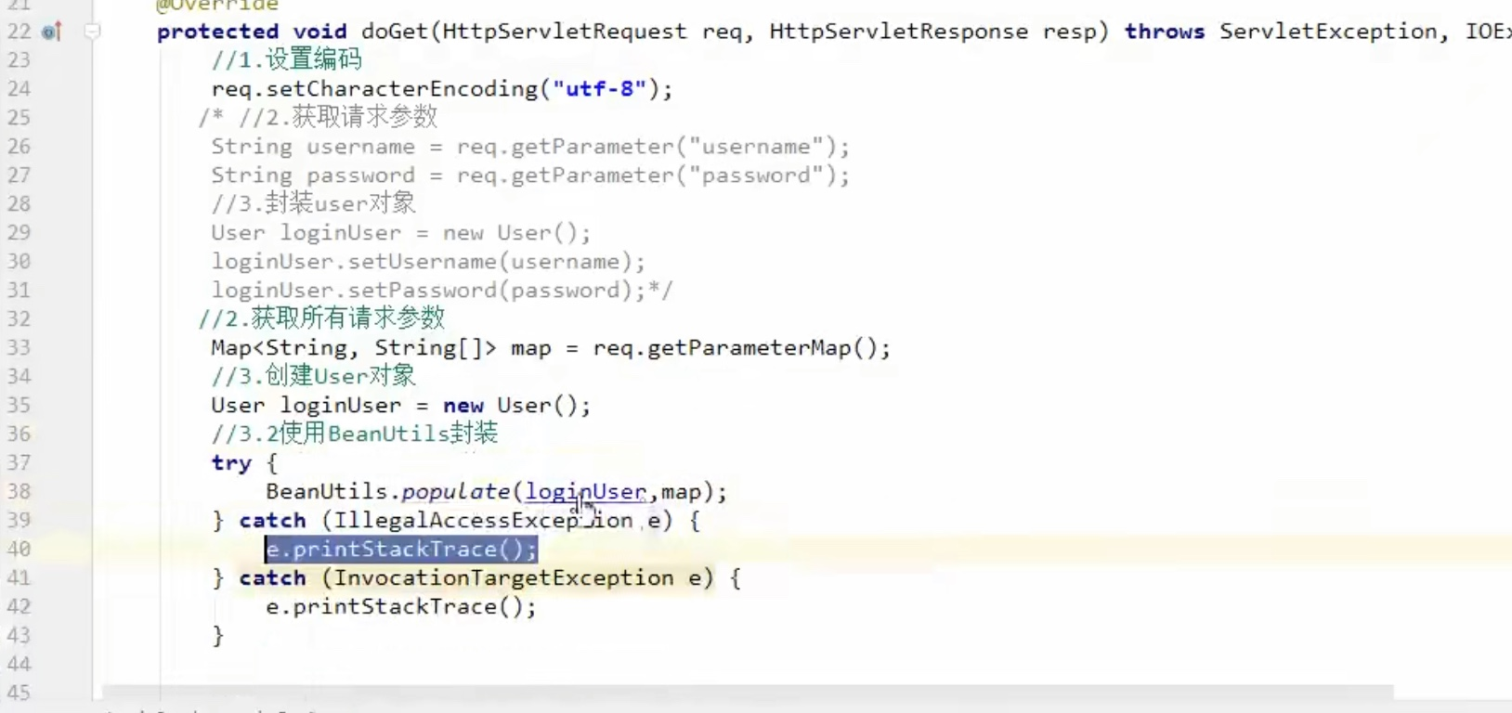The height and width of the screenshot is (713, 1512).
Task: Click the highlighted e.printStackTrace() on line 40
Action: click(401, 550)
